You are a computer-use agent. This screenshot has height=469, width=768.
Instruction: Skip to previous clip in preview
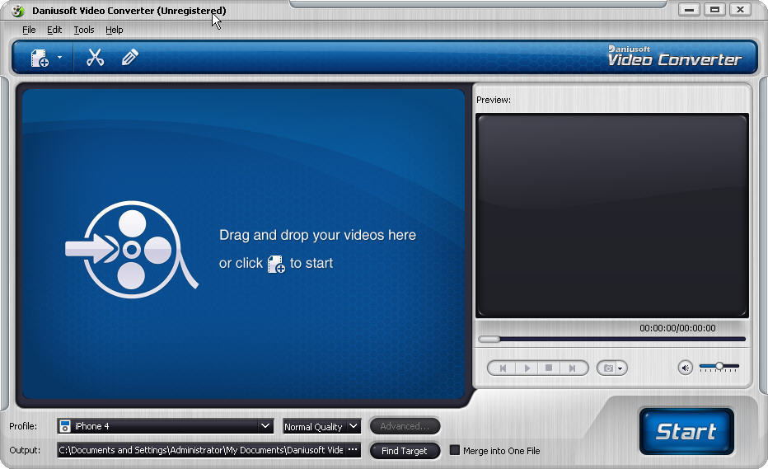503,368
